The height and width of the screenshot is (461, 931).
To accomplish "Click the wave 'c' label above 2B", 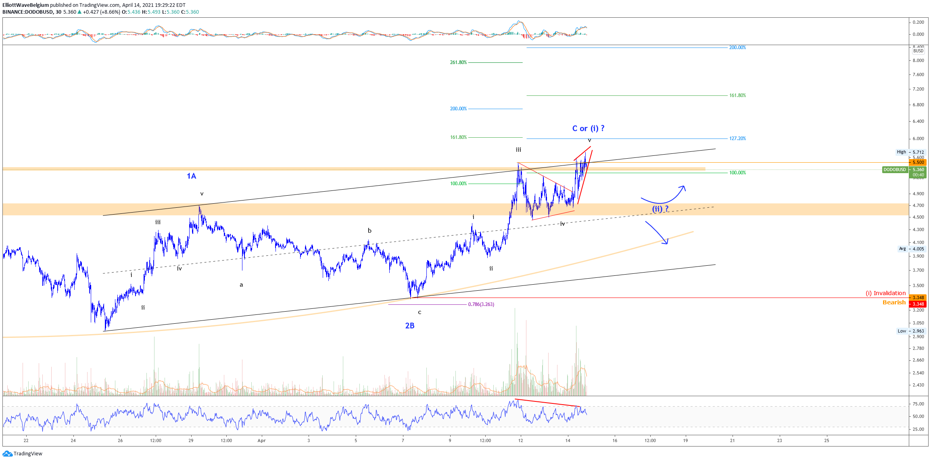I will pyautogui.click(x=420, y=312).
